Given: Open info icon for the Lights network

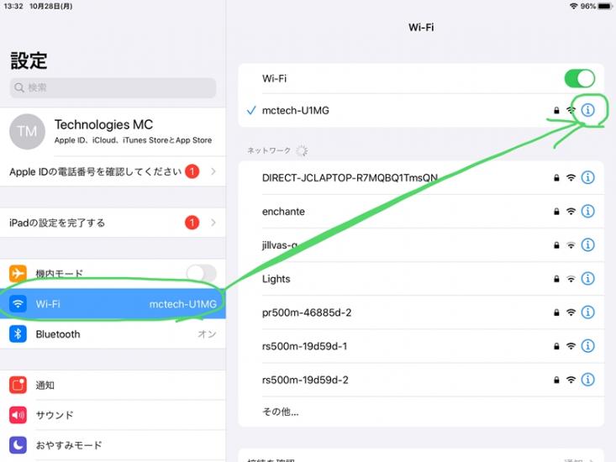Looking at the screenshot, I should tap(587, 279).
